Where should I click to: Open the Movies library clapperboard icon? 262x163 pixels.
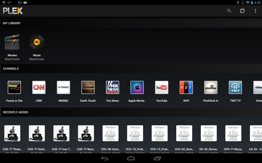coord(12,42)
